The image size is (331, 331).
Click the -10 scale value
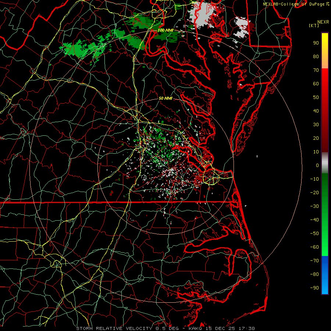point(314,179)
